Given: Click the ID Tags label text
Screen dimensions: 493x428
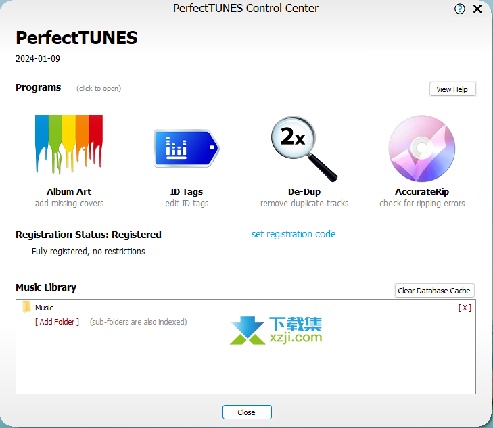Looking at the screenshot, I should [x=187, y=192].
